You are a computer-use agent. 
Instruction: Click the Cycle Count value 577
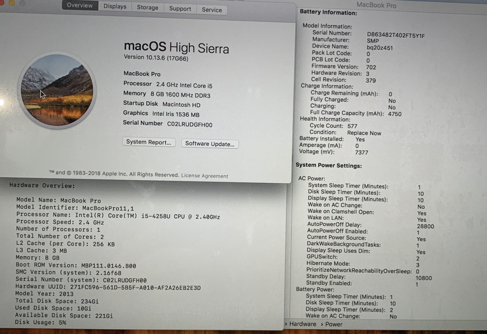[x=352, y=126]
